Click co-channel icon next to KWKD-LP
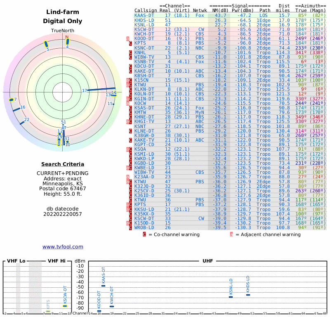This screenshot has width=330, height=317. [130, 158]
